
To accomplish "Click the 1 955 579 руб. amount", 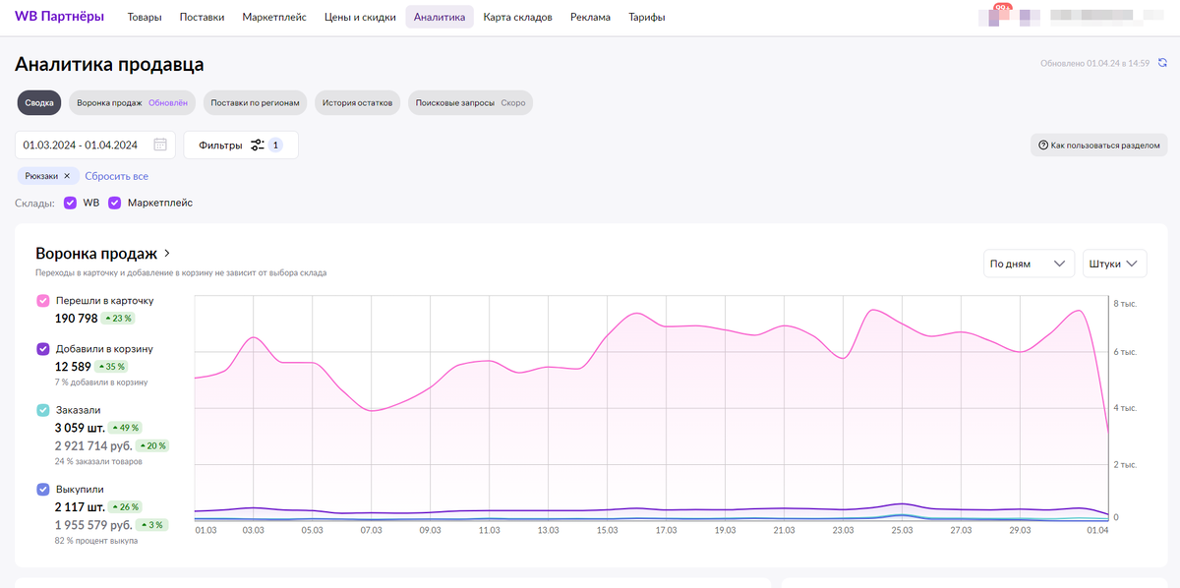I will (x=93, y=524).
